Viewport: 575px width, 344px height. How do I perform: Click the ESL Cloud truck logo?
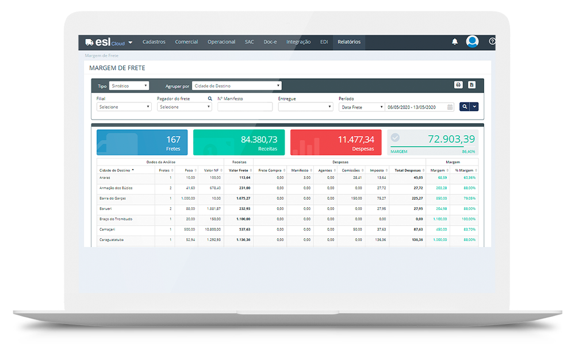pyautogui.click(x=90, y=42)
